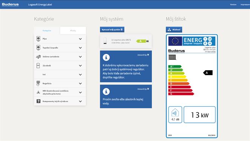Expand the Tepelné čerpadlo category
Viewport: 250px width, 141px height.
tap(80, 48)
